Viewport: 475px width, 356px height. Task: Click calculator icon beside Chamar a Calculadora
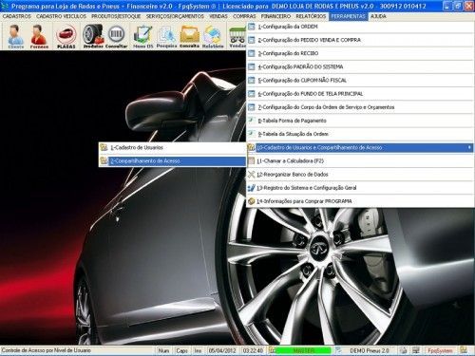(x=252, y=160)
